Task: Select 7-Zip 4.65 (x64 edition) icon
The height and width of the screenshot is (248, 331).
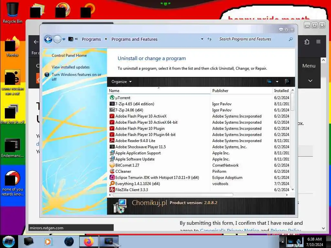Action: 112,104
